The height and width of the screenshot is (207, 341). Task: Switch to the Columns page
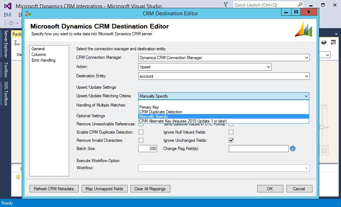38,55
